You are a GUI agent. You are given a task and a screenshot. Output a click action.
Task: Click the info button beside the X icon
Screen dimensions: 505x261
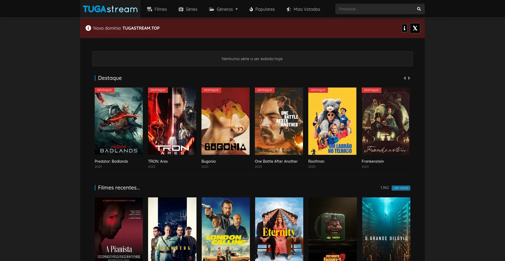coord(405,28)
